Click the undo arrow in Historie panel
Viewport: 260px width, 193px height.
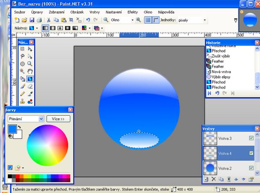tap(217, 93)
